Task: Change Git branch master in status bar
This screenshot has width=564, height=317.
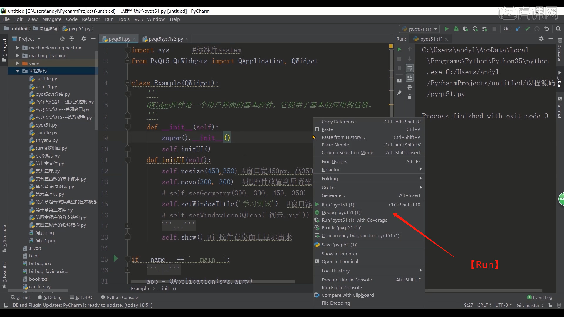Action: [530, 305]
